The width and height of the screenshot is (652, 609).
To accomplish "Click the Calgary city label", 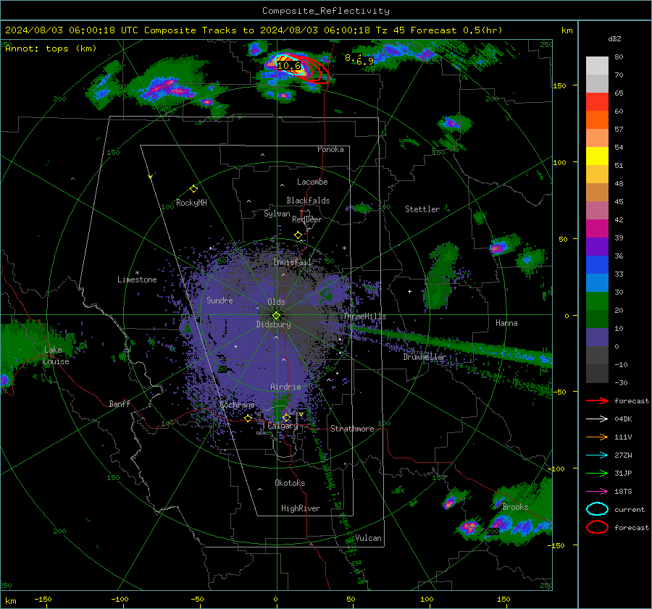I will (x=283, y=426).
